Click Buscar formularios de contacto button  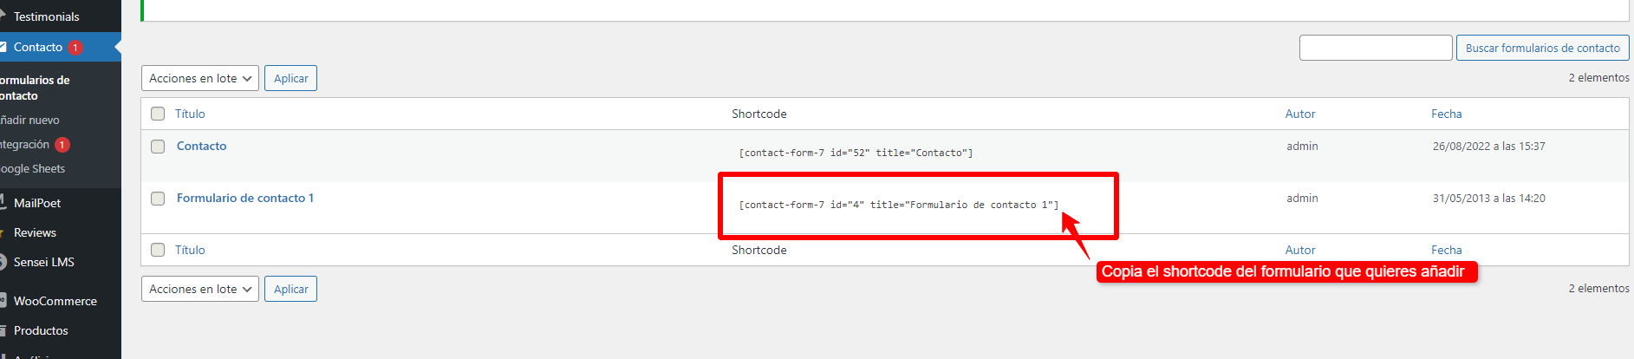click(x=1543, y=48)
